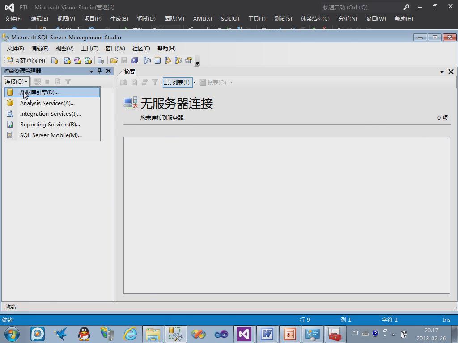Switch to Visual Studio from the taskbar
458x343 pixels.
coord(244,334)
